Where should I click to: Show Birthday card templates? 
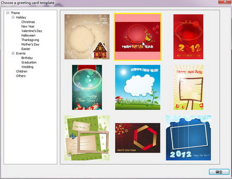27,58
